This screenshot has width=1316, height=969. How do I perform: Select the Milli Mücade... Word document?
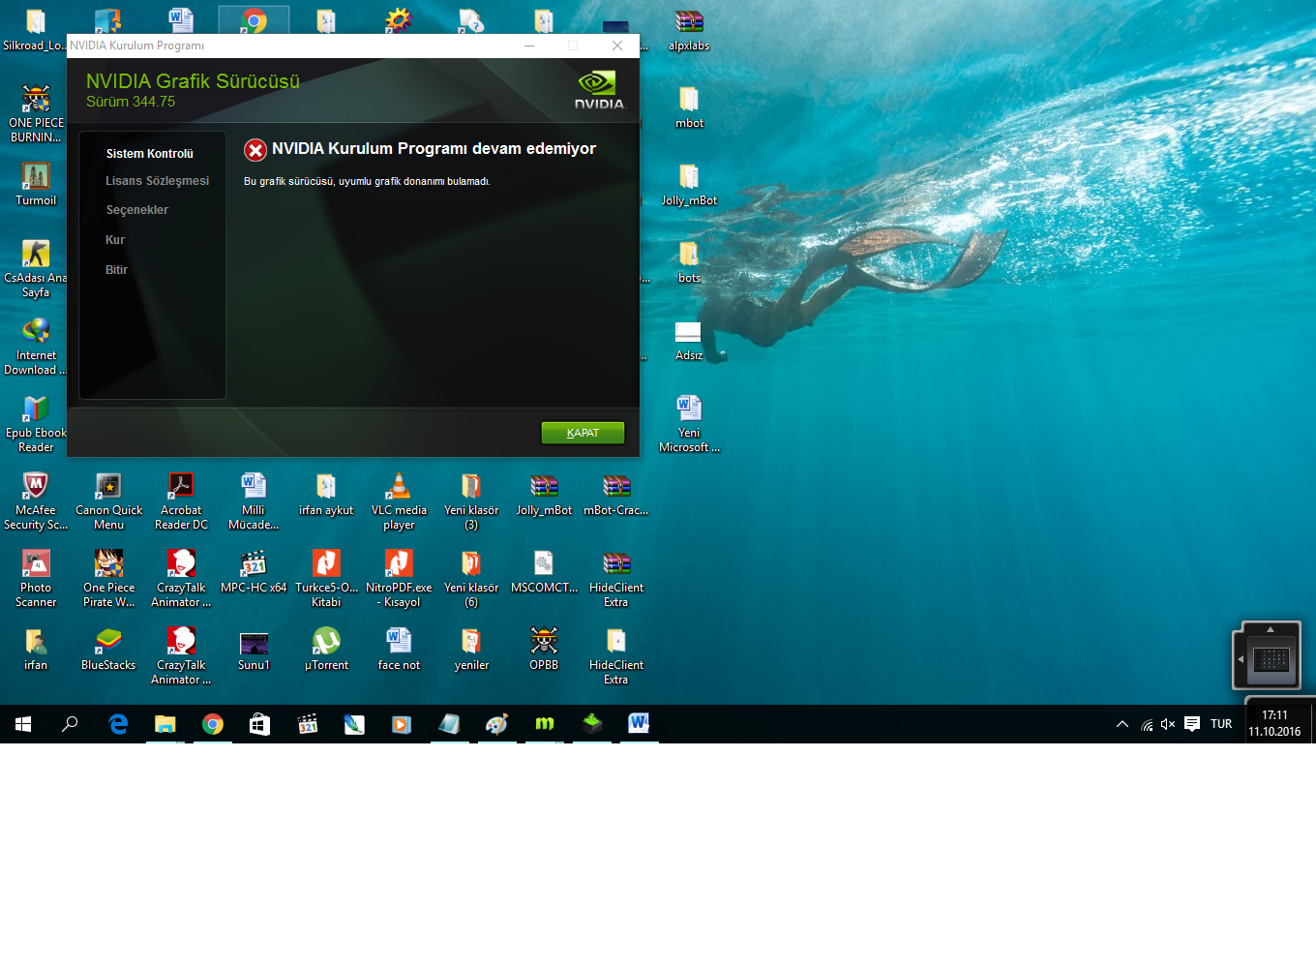click(254, 500)
